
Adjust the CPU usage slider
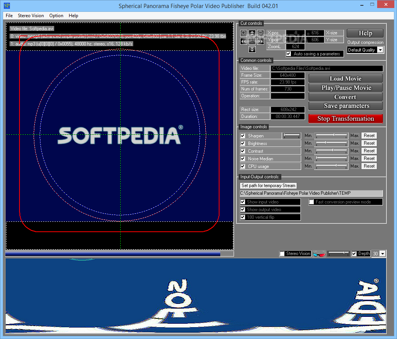[x=331, y=166]
